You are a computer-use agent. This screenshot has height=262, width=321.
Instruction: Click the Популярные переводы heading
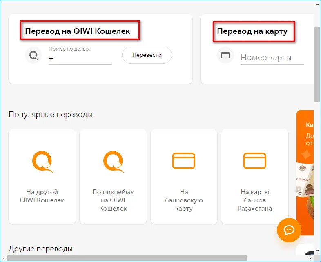click(51, 115)
